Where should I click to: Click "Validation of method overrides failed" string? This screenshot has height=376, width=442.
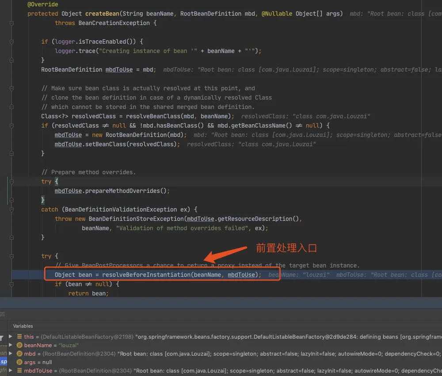pos(182,228)
